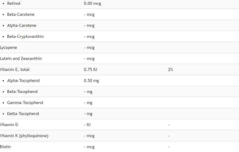The width and height of the screenshot is (239, 152).
Task: Select the Beta-Carotene nutrient label
Action: pos(21,14)
